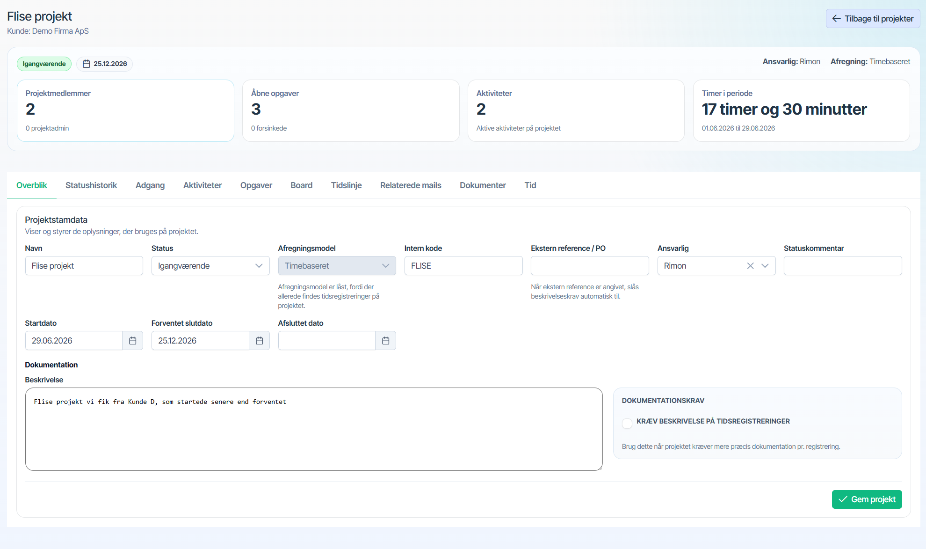Open the Afsluttet dato calendar icon
This screenshot has width=926, height=549.
[x=386, y=341]
